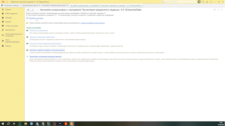Open the 1C main menu hamburger icon
The image size is (225, 126).
click(7, 2)
